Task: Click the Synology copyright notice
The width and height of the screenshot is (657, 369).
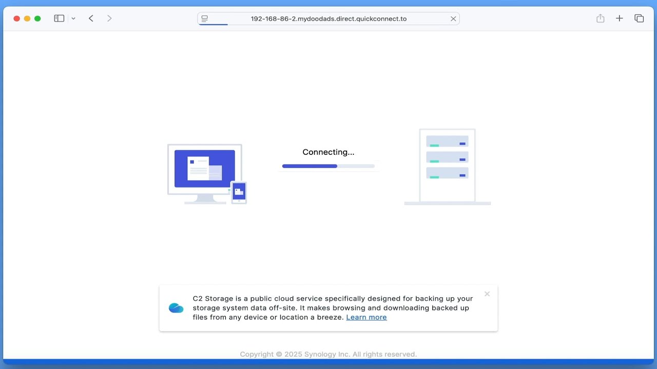Action: click(x=328, y=354)
